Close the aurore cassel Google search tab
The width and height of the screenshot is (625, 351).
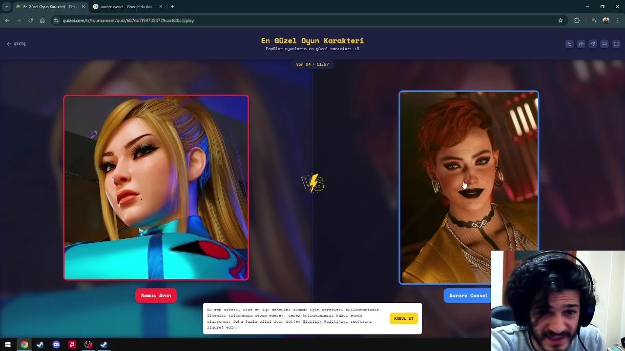tap(161, 7)
